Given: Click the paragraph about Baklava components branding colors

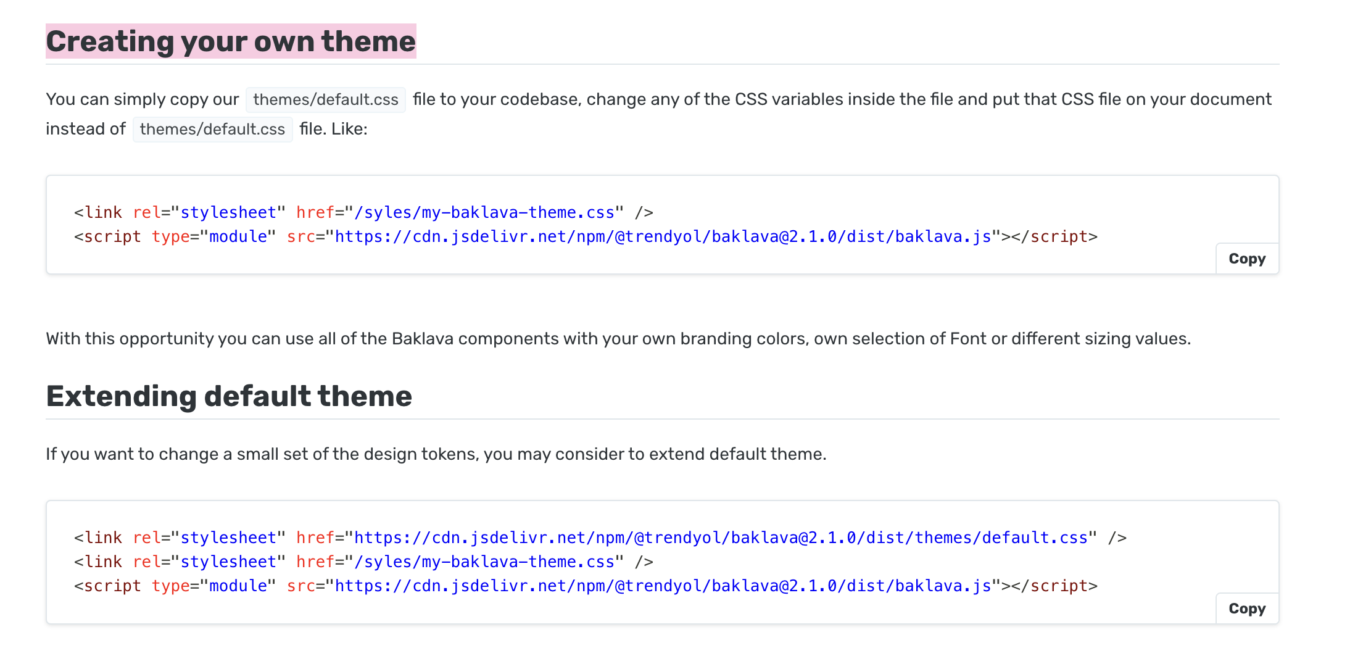Looking at the screenshot, I should pyautogui.click(x=618, y=338).
